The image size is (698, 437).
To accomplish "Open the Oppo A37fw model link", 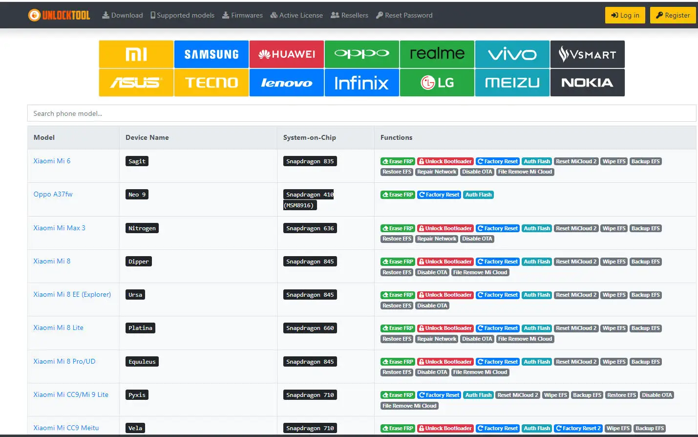I will pyautogui.click(x=53, y=194).
